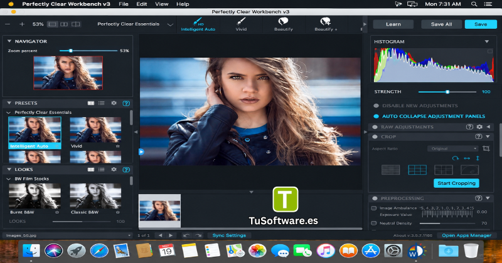Click the Save All button
Viewport: 502px width, 263px height.
click(x=442, y=24)
